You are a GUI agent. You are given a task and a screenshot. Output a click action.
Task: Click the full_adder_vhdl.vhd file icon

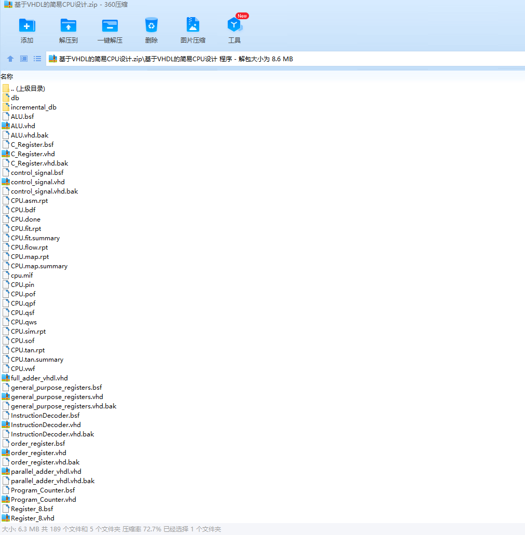pyautogui.click(x=6, y=378)
